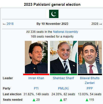Click the left arrow before 2018
Screen dimensions: 103x104
(4, 24)
